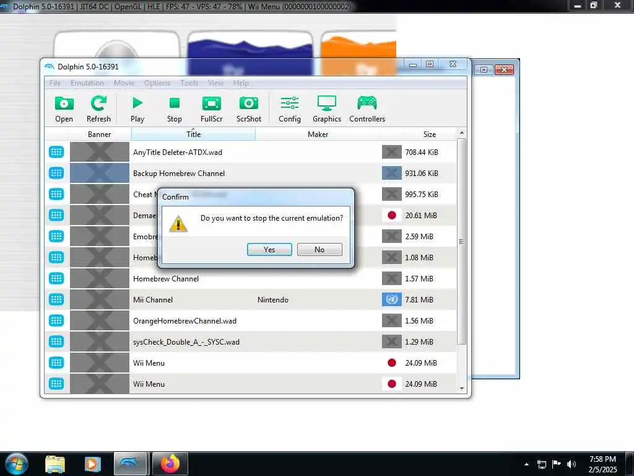Click the warning icon in Confirm dialog

point(178,224)
